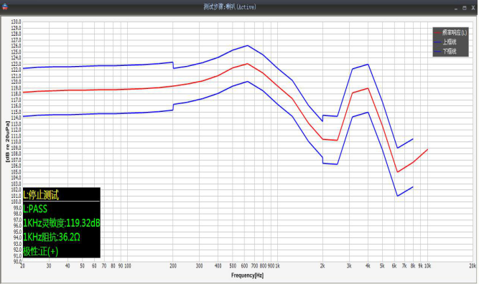
Task: Select the L:PASS result line
Action: 35,209
